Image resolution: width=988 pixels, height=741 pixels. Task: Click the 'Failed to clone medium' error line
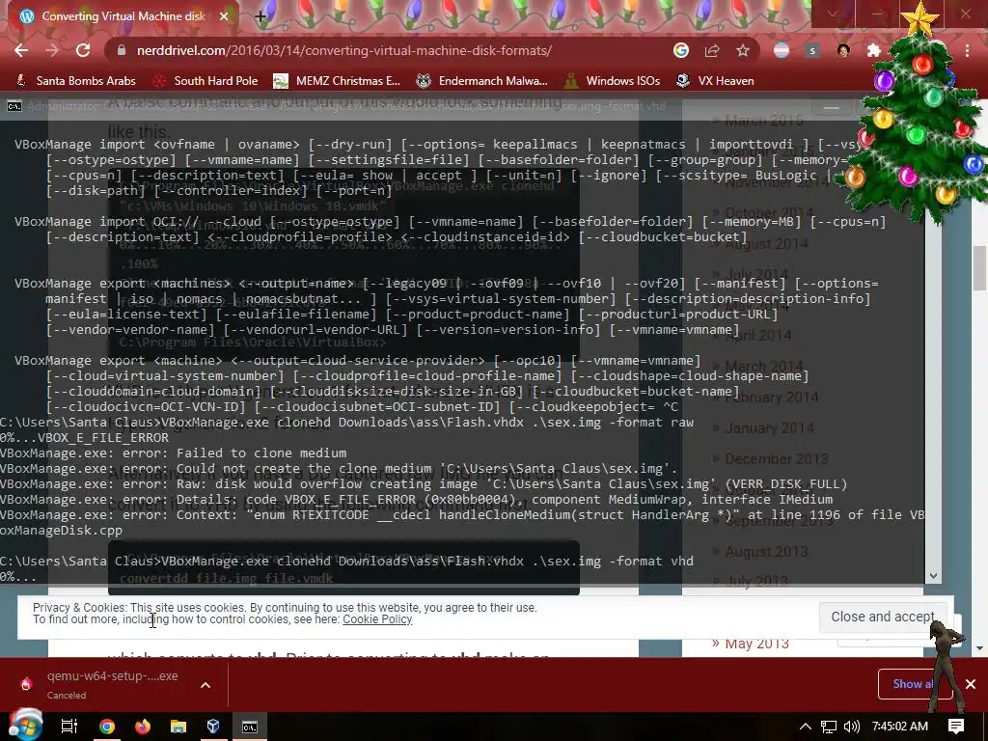[x=174, y=453]
